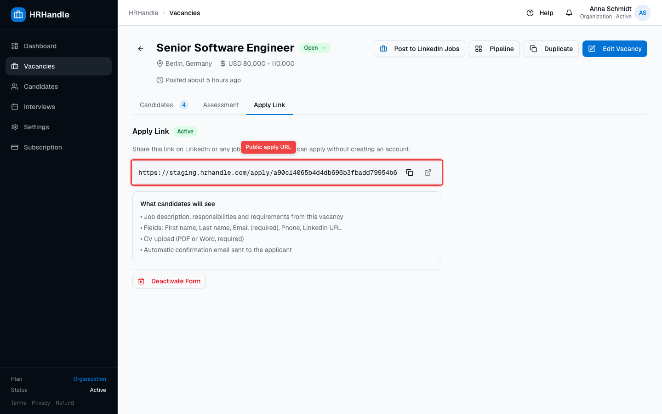Click the What candidates will see heading

tap(177, 204)
